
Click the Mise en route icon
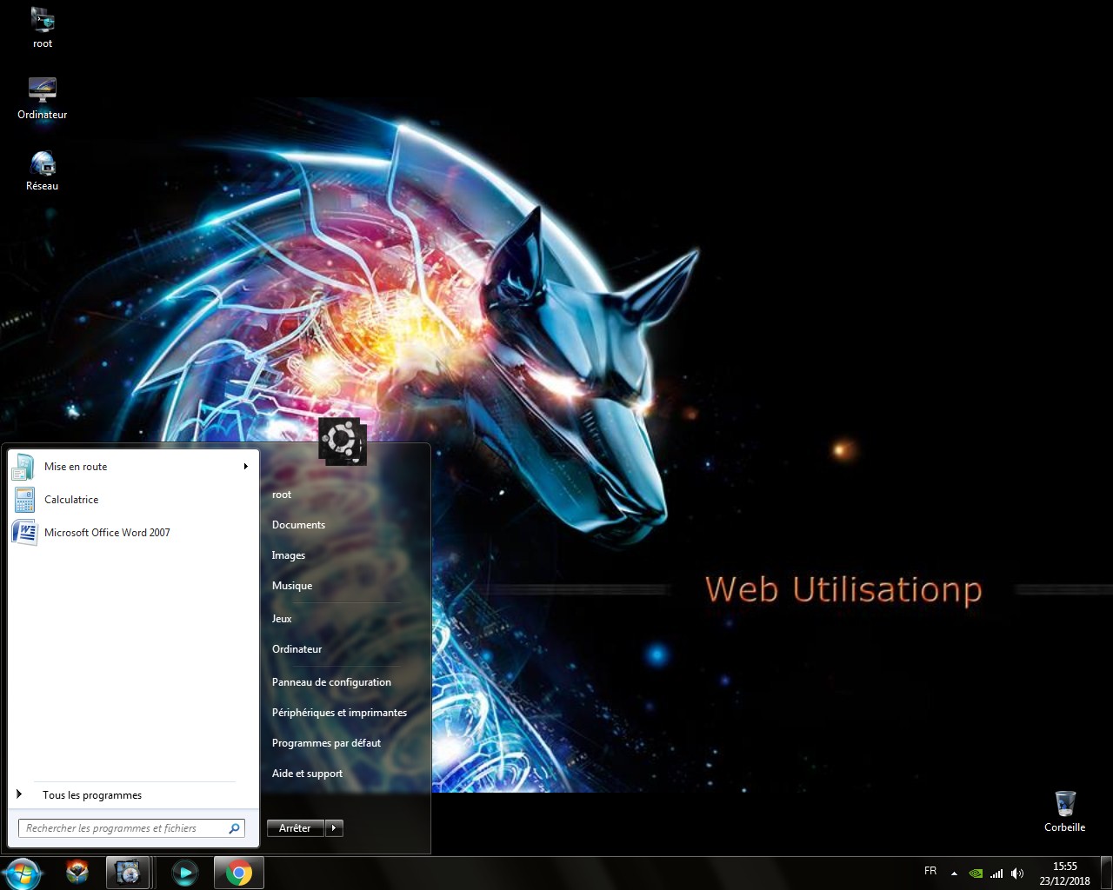point(23,467)
